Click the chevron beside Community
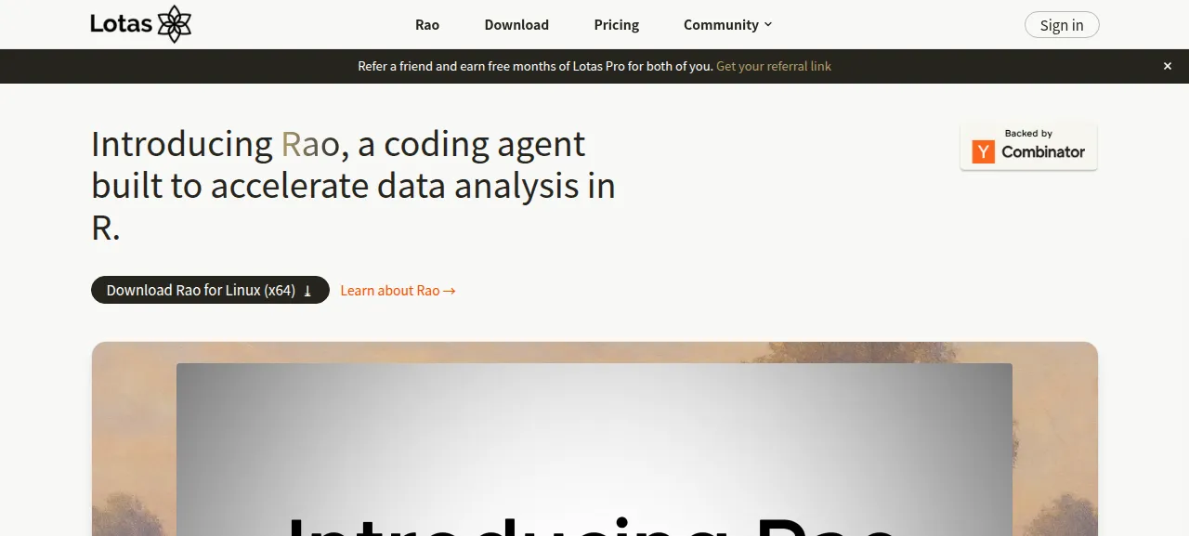Screen dimensions: 1189x536 768,25
